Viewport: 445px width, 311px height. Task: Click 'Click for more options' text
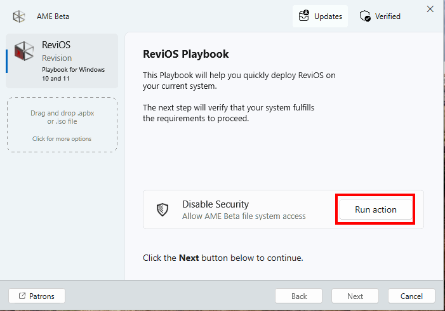(62, 139)
